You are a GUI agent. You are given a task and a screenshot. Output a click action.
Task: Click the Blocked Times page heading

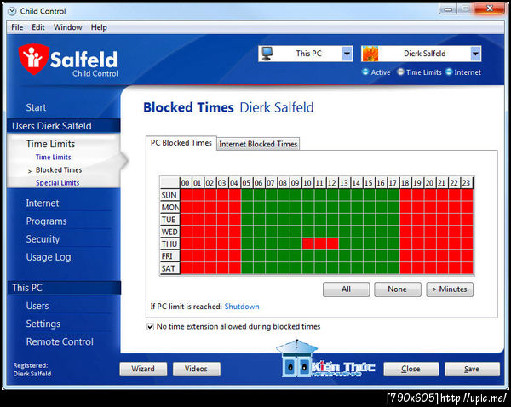tap(188, 107)
